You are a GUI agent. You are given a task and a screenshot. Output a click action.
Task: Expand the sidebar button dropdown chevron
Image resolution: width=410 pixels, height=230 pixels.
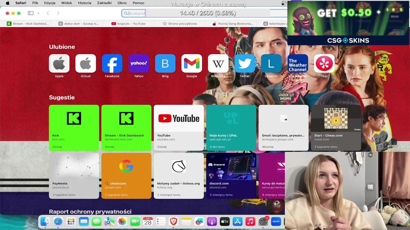pos(38,13)
